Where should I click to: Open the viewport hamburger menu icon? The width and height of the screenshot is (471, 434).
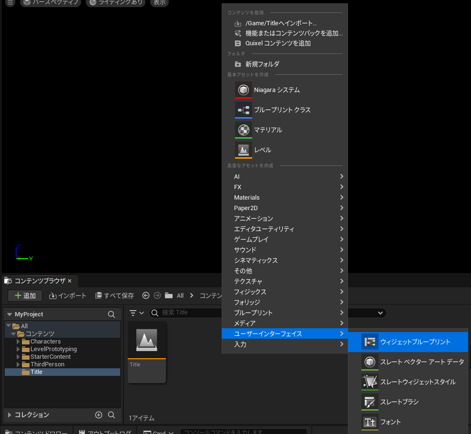point(10,3)
